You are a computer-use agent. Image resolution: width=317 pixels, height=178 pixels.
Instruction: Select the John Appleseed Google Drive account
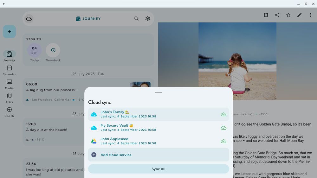(158, 141)
